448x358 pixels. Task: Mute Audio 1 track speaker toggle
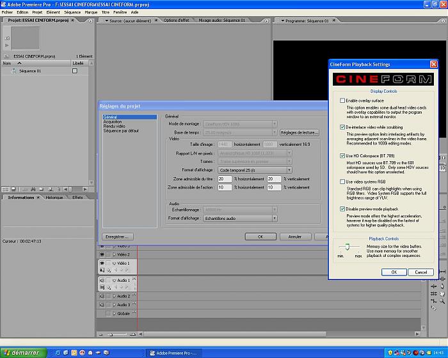point(102,281)
